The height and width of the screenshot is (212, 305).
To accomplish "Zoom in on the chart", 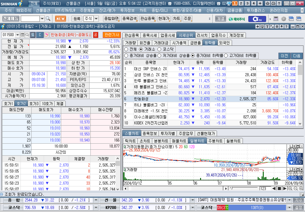I will tap(290, 189).
